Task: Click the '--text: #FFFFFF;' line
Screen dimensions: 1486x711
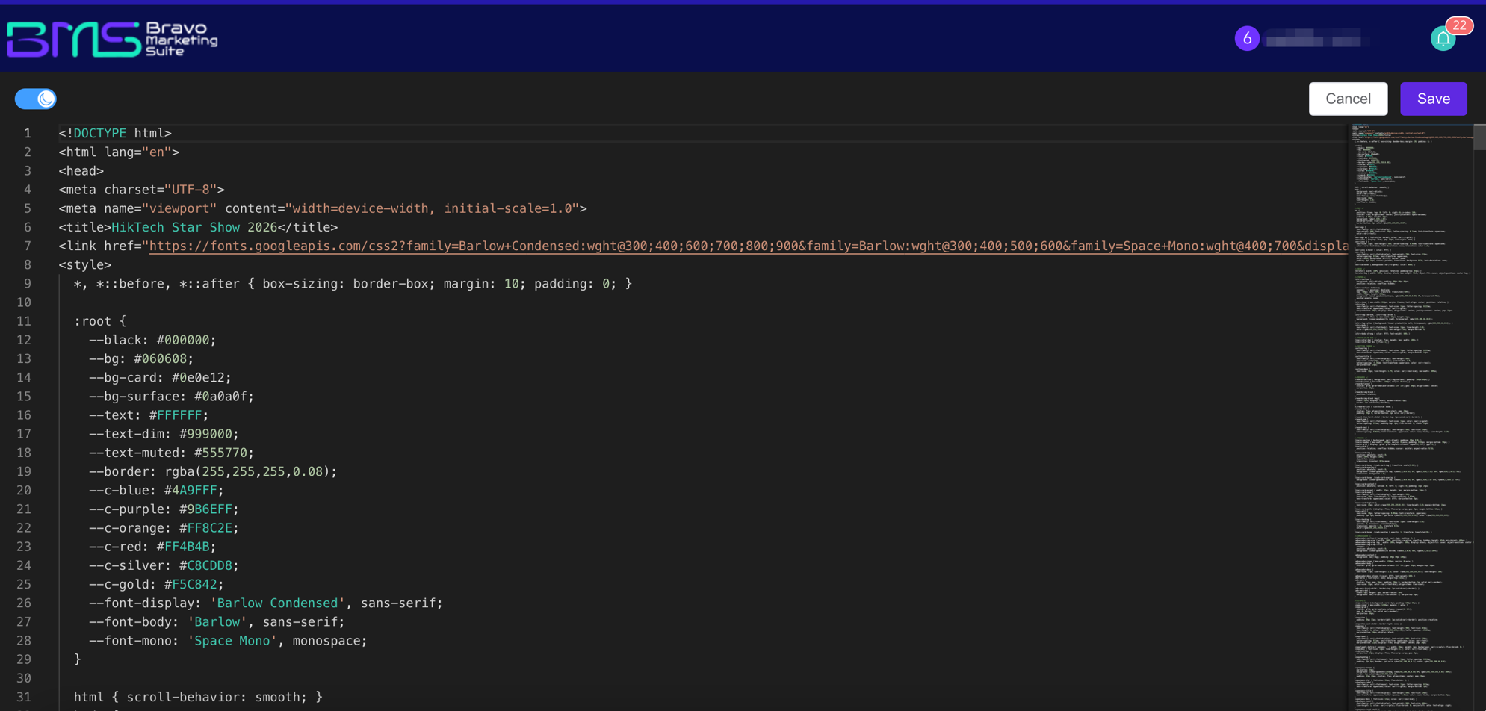Action: pos(149,415)
